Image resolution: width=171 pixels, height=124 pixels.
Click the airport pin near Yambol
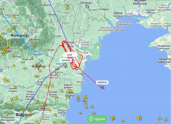pos(43,113)
